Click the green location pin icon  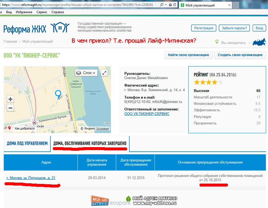click(x=217, y=42)
